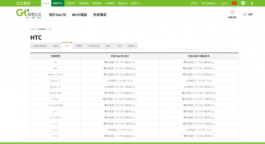Switch to the Vivo tab
Image resolution: width=265 pixels, height=144 pixels.
119,46
